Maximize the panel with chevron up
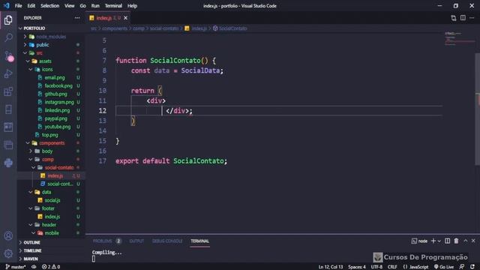The image size is (480, 270). tap(465, 241)
